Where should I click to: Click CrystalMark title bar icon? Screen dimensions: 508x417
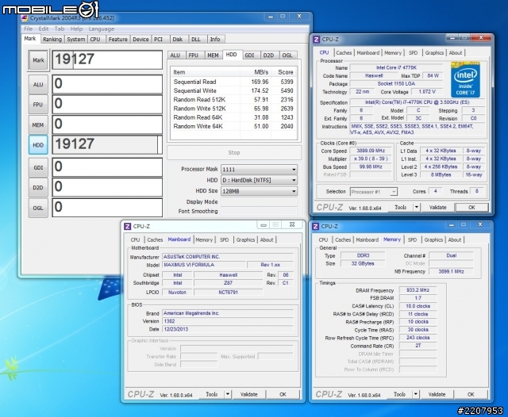point(25,18)
